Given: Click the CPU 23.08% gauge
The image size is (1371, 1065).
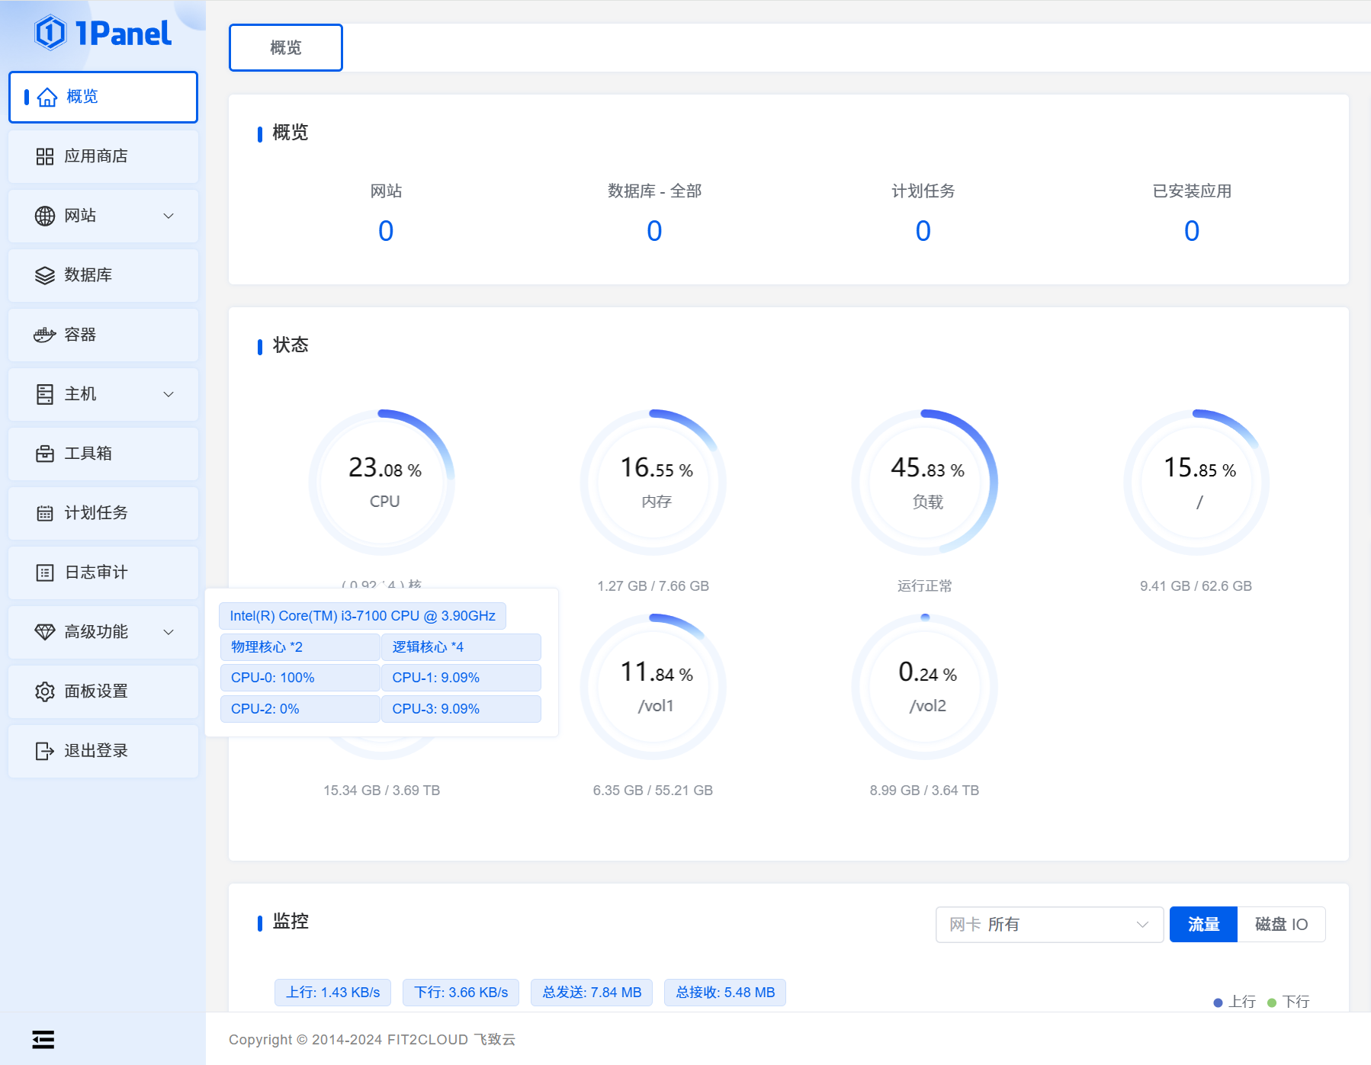Looking at the screenshot, I should click(382, 483).
